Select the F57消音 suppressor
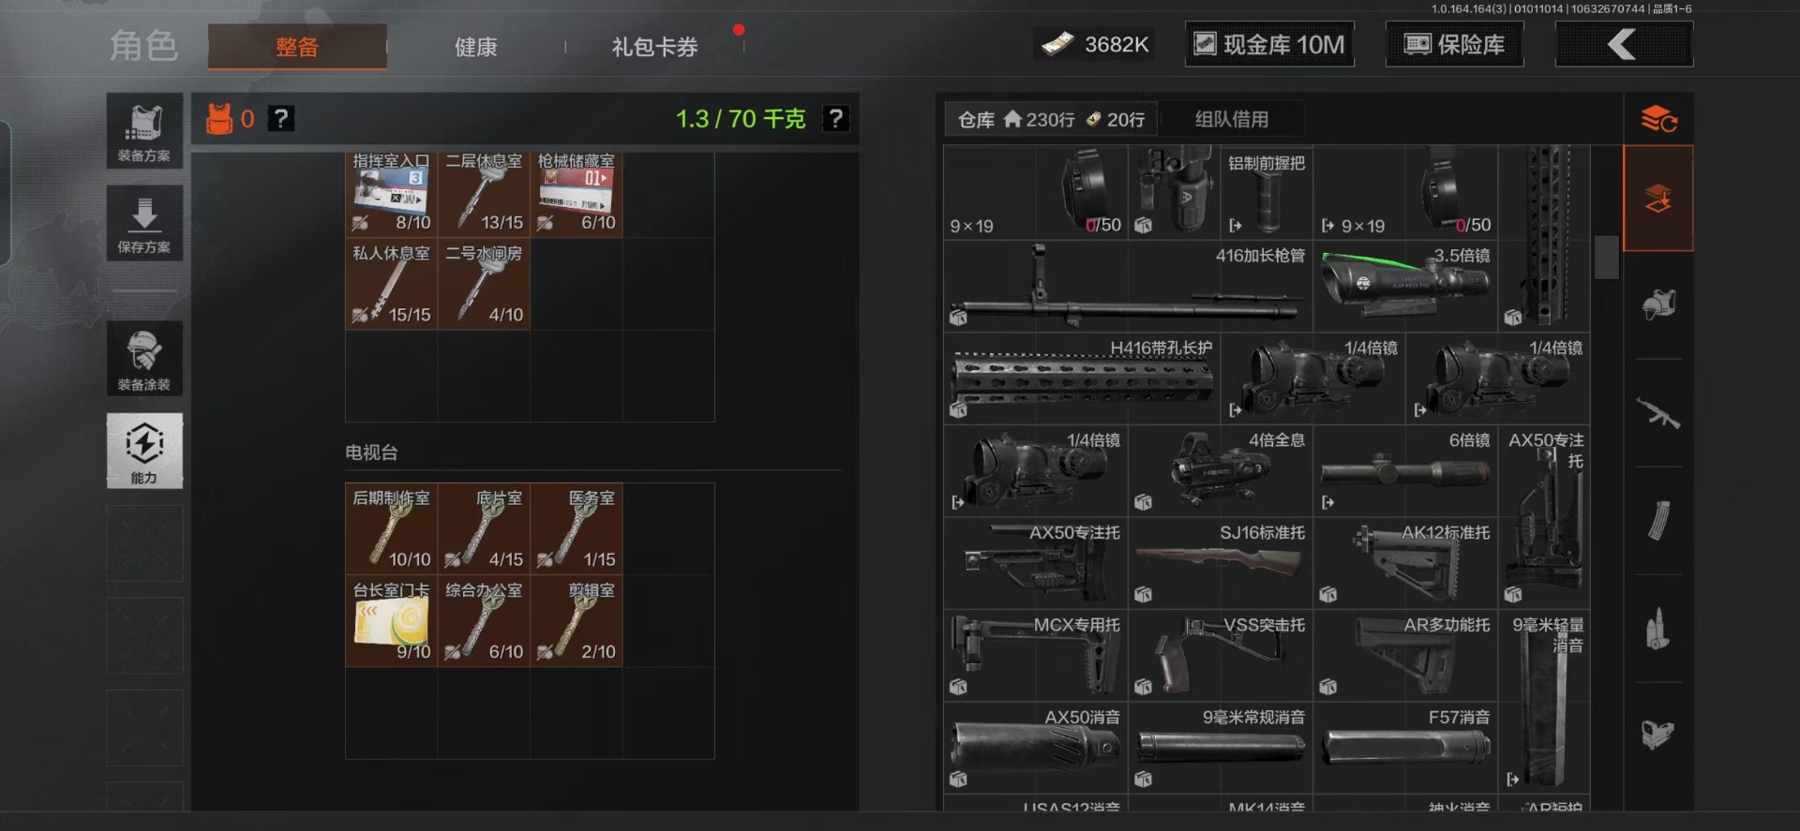Image resolution: width=1800 pixels, height=831 pixels. click(x=1405, y=748)
